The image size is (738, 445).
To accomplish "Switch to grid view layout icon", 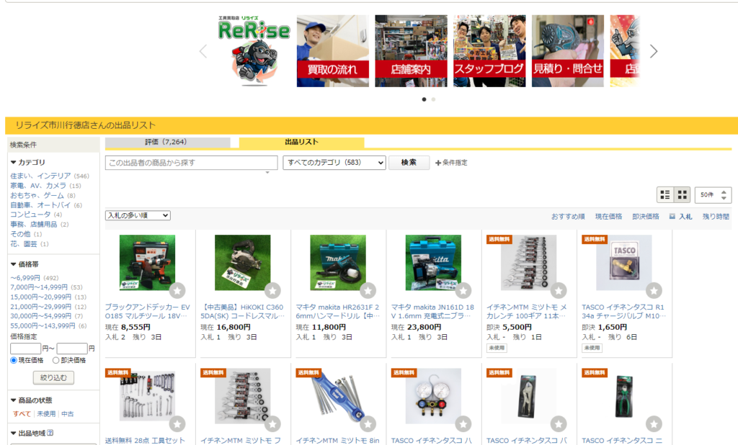I will click(682, 195).
